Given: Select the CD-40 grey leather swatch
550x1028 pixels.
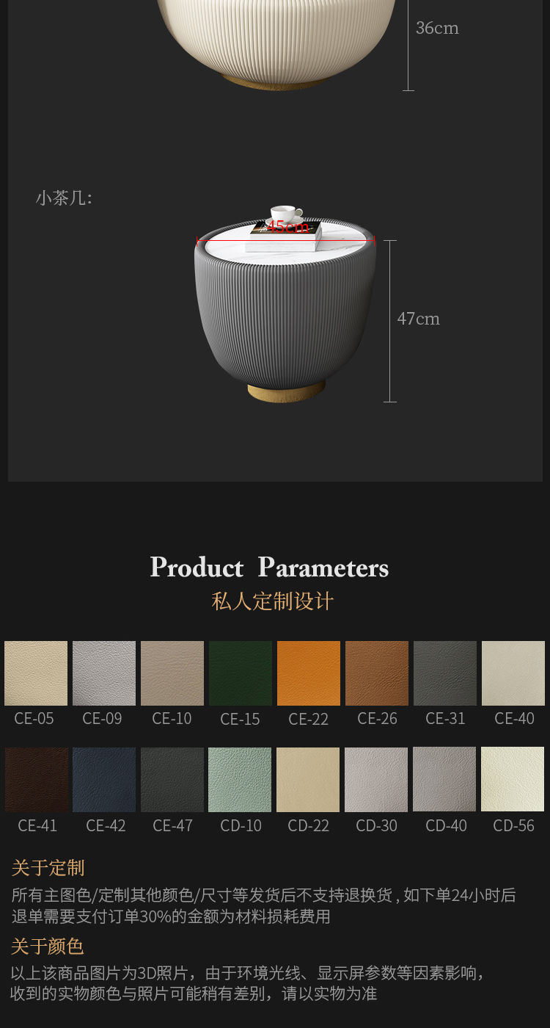Looking at the screenshot, I should point(444,780).
